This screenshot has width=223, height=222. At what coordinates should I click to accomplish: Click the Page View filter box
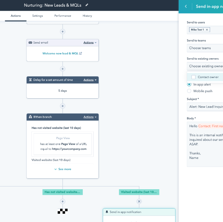tap(63, 144)
